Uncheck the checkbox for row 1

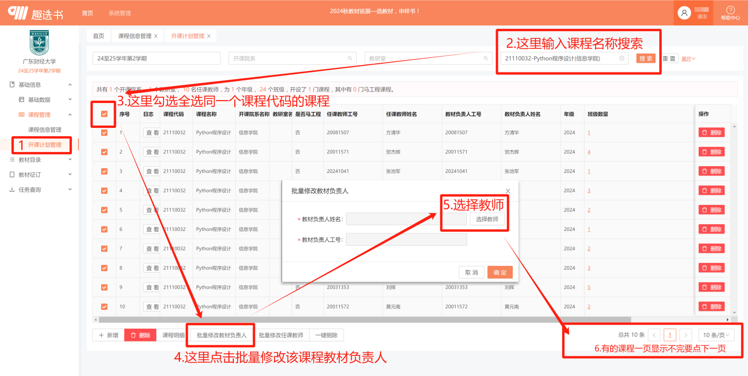pos(104,133)
